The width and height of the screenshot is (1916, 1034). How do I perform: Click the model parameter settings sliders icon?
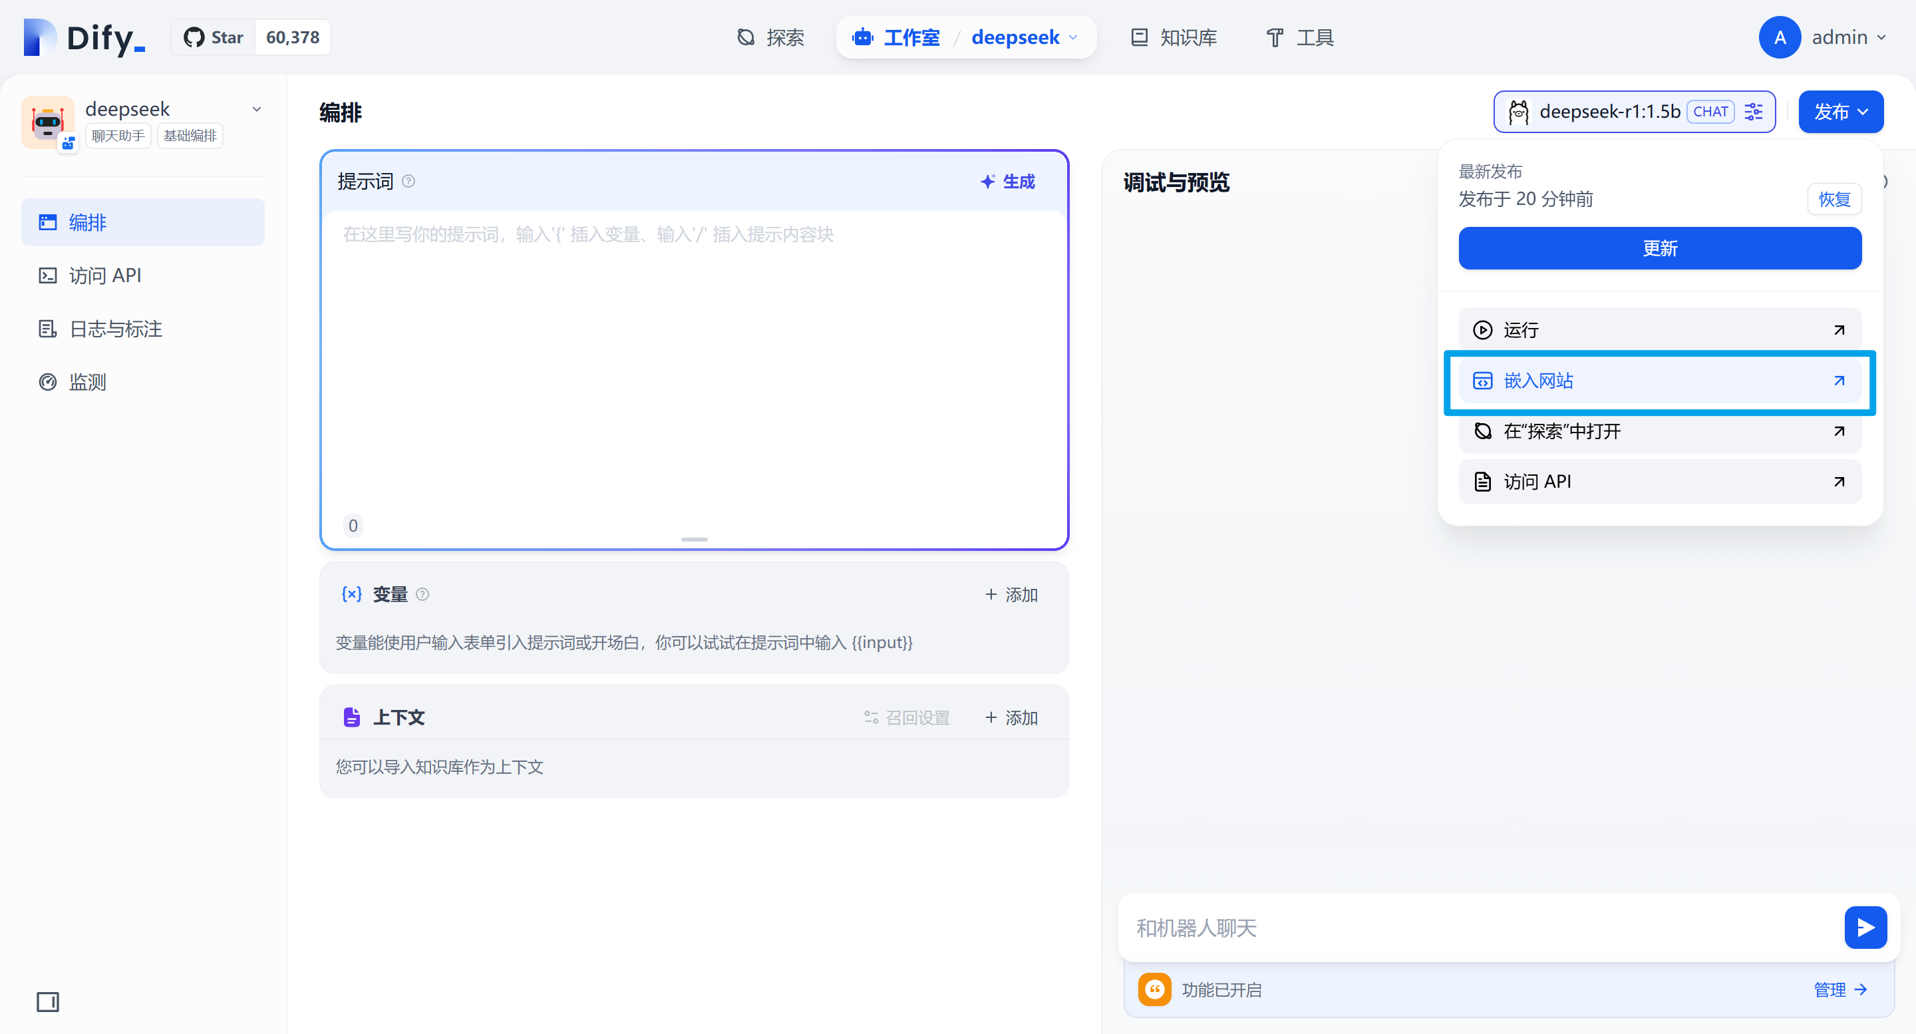pyautogui.click(x=1753, y=112)
